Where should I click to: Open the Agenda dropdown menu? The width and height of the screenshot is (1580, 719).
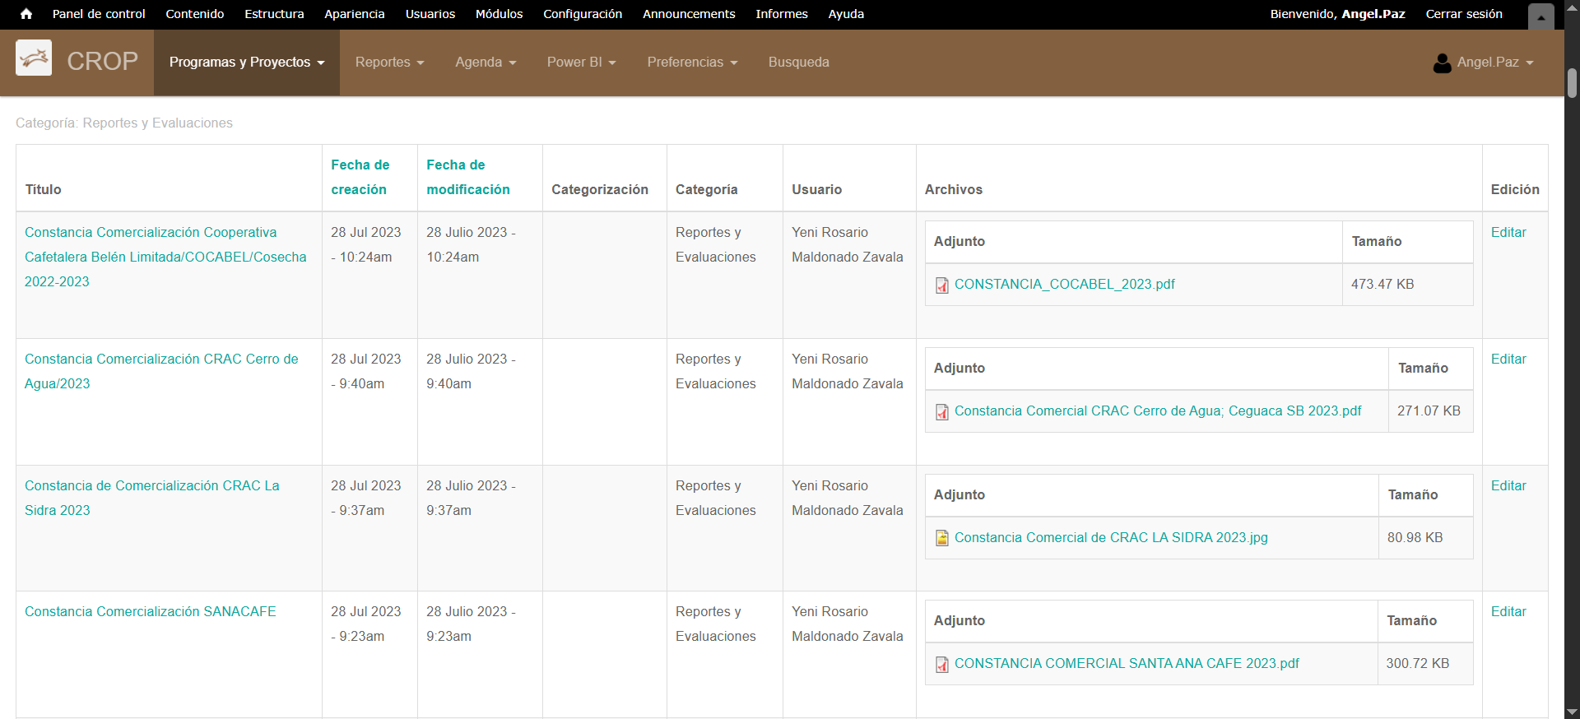click(x=486, y=63)
